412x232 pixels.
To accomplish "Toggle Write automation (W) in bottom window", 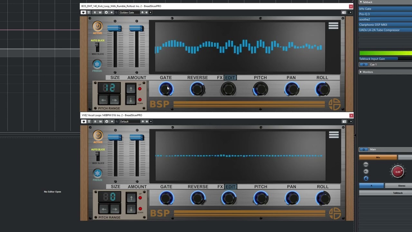I will coord(100,121).
